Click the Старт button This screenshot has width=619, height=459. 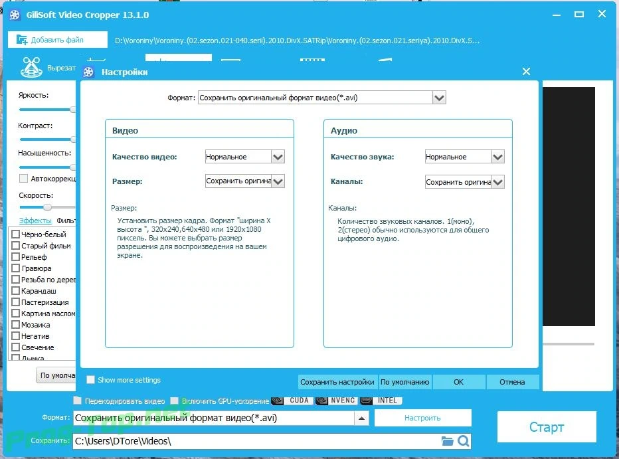(547, 427)
